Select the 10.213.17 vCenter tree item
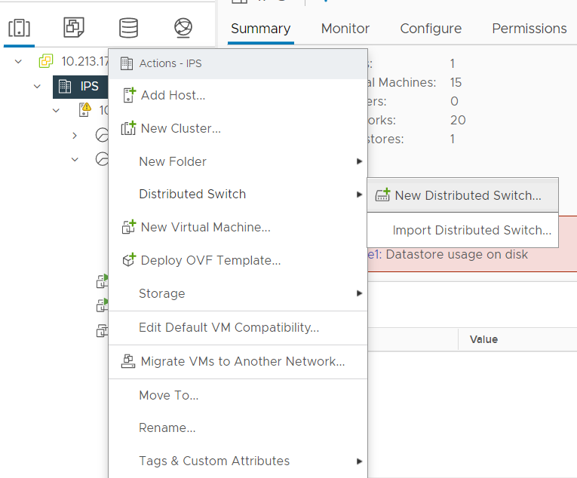 (84, 61)
